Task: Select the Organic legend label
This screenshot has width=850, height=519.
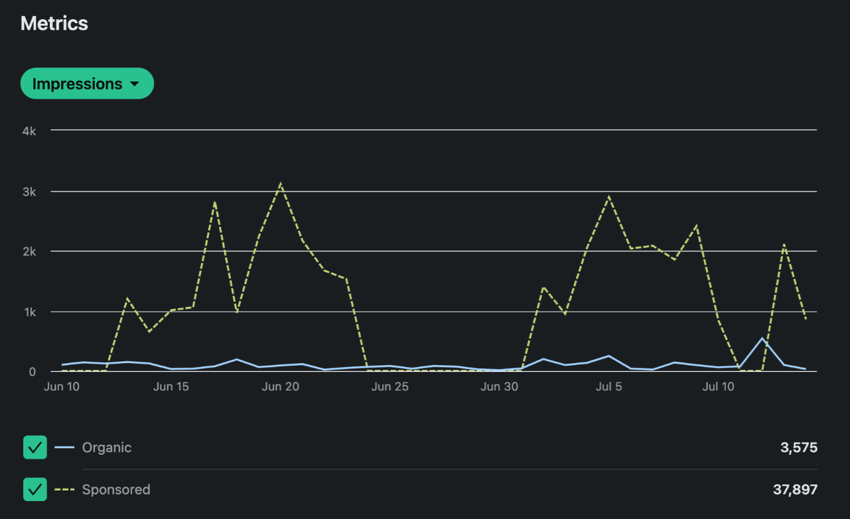Action: click(107, 447)
